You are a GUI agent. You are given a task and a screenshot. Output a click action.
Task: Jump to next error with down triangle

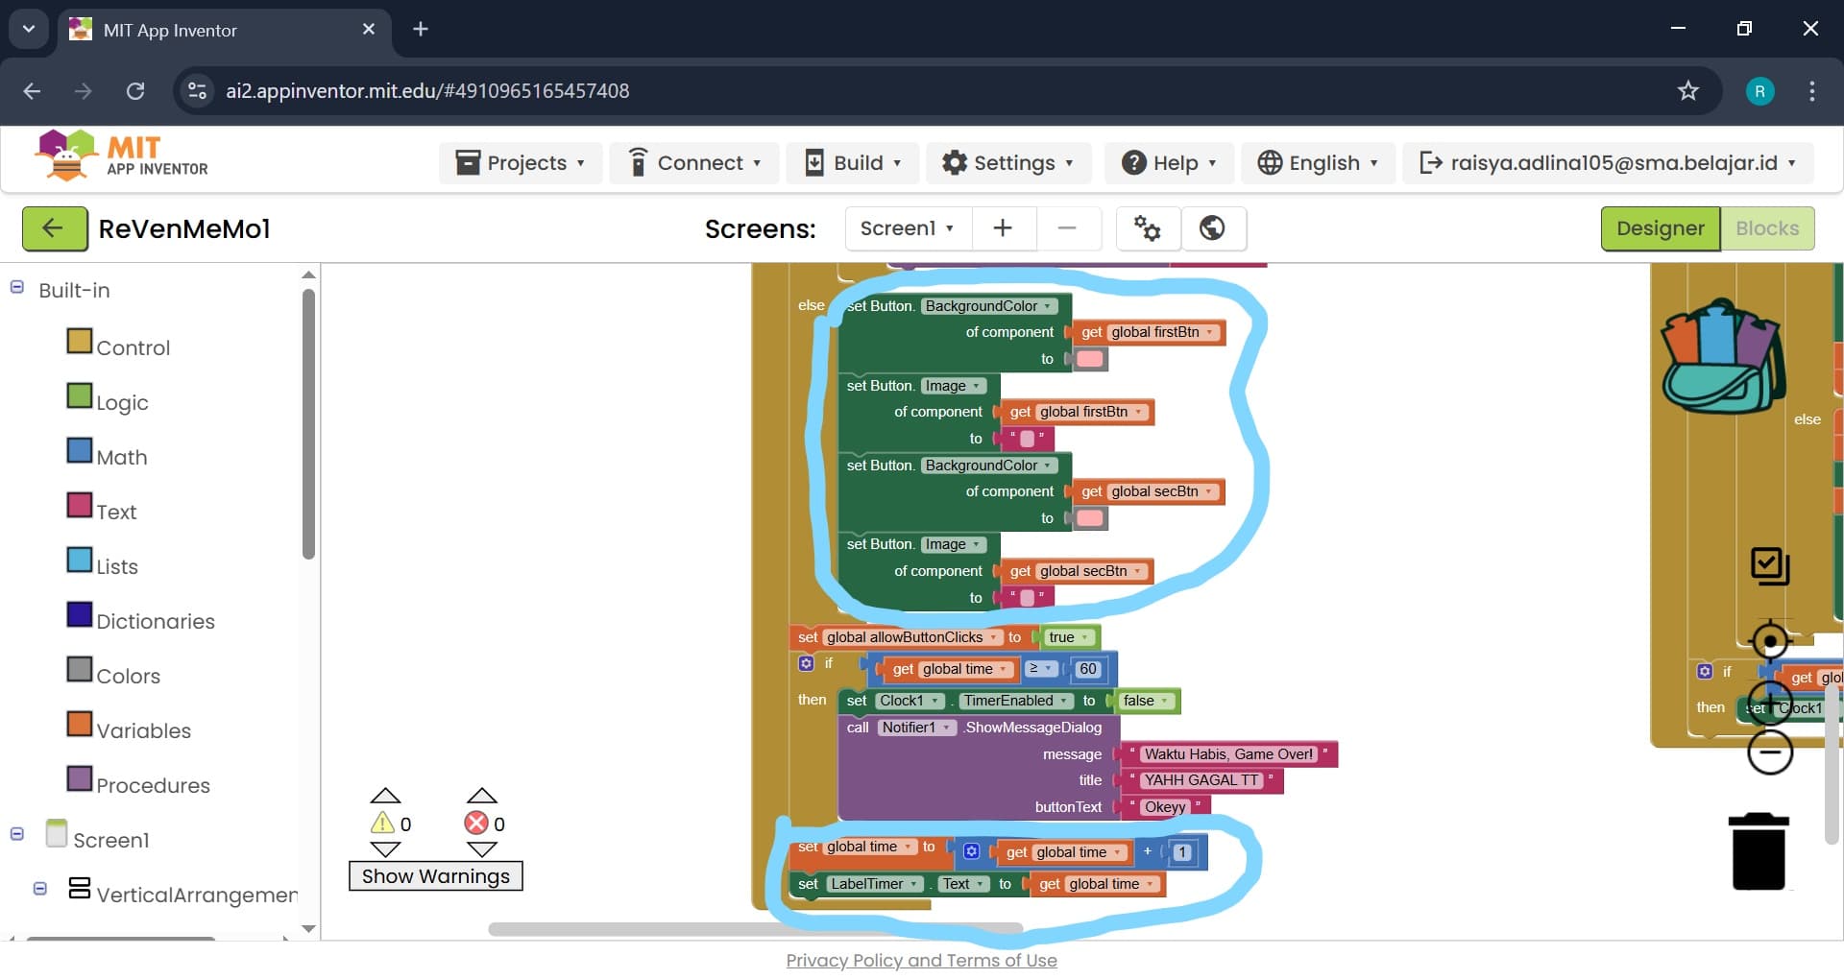[x=481, y=849]
